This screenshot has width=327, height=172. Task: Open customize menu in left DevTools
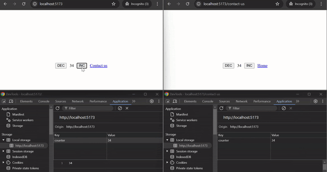click(159, 101)
